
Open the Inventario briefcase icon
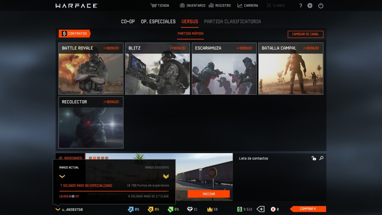coord(182,5)
